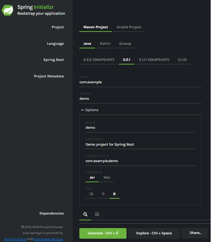The image size is (211, 242).
Task: Pick Spring Boot 2.1.11 (SNAPSHOT)
Action: [x=154, y=60]
